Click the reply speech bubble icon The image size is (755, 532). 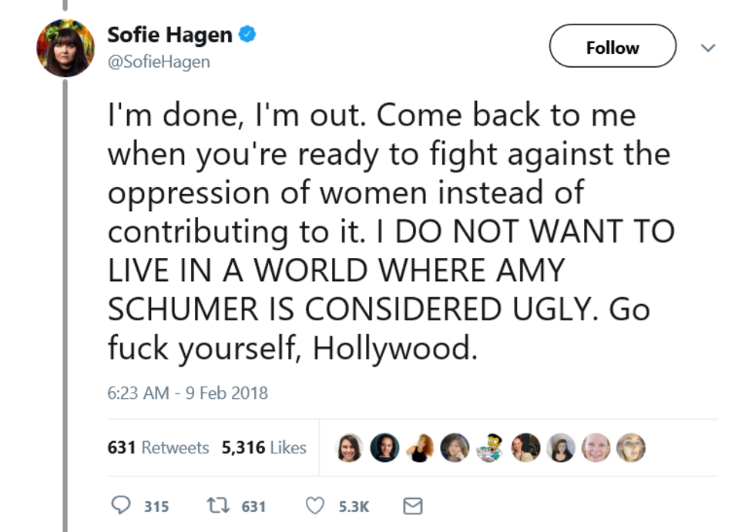tap(122, 506)
